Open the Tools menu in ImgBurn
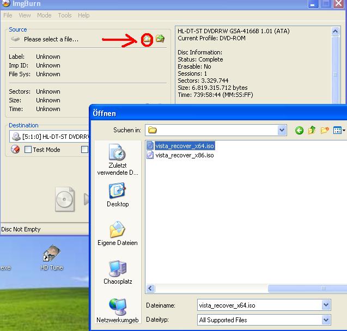Viewport: 347px width, 331px height. tap(65, 15)
